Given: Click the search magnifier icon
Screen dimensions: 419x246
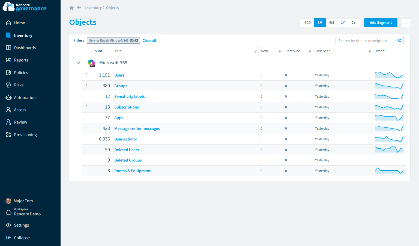Looking at the screenshot, I should tap(400, 41).
